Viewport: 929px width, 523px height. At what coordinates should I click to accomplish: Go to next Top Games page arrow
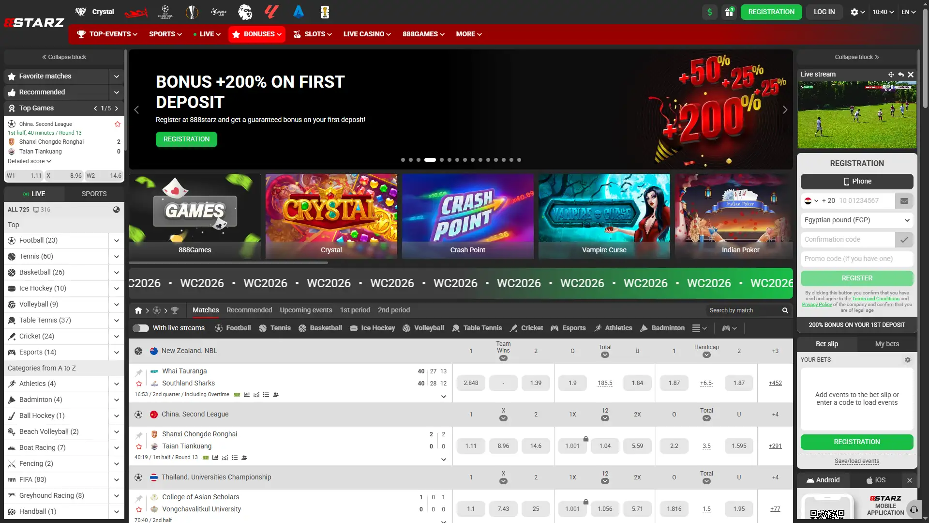[x=117, y=108]
